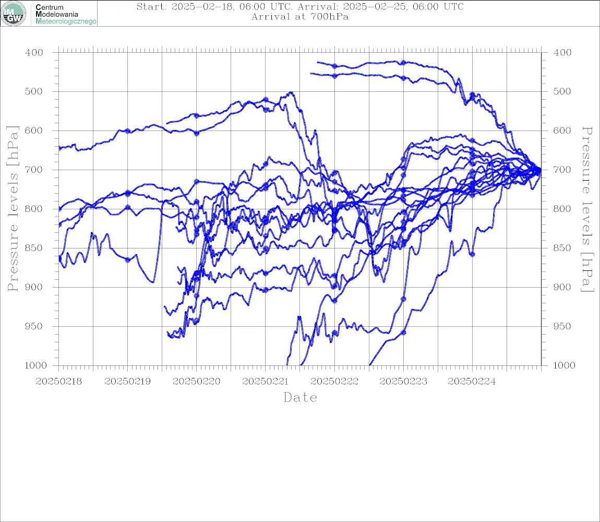Click date tick label 20250223
Image resolution: width=600 pixels, height=522 pixels.
[403, 382]
